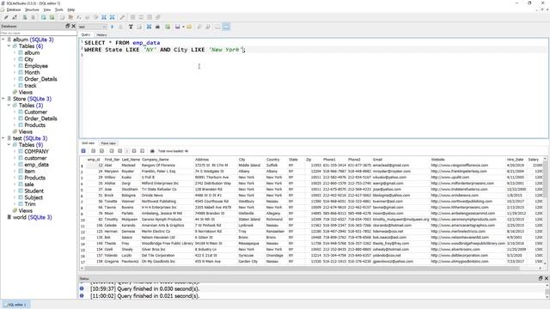Expand the emp_data table node
The width and height of the screenshot is (550, 309).
(15, 165)
